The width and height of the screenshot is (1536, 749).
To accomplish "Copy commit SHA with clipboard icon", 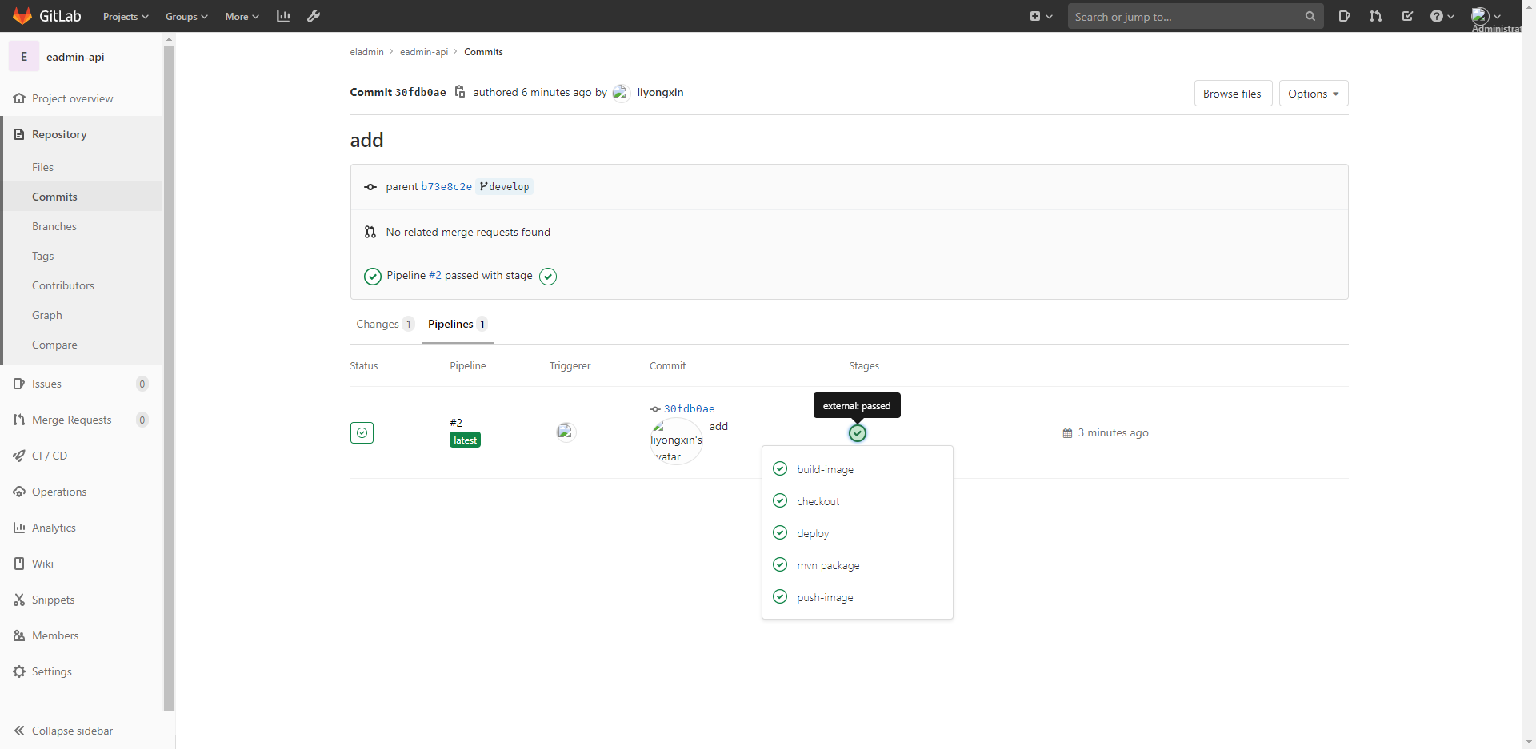I will [460, 92].
